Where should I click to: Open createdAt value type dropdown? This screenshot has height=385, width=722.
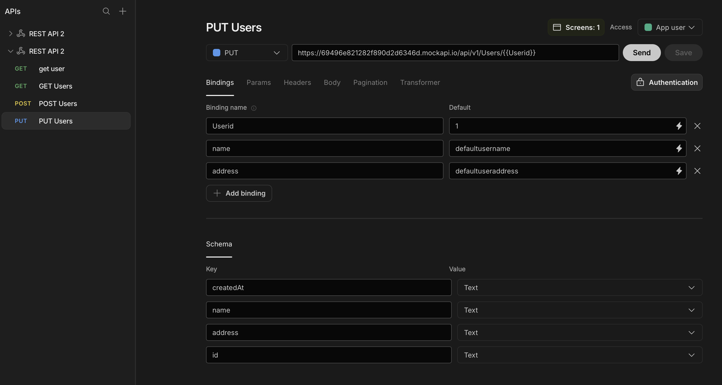(x=579, y=287)
